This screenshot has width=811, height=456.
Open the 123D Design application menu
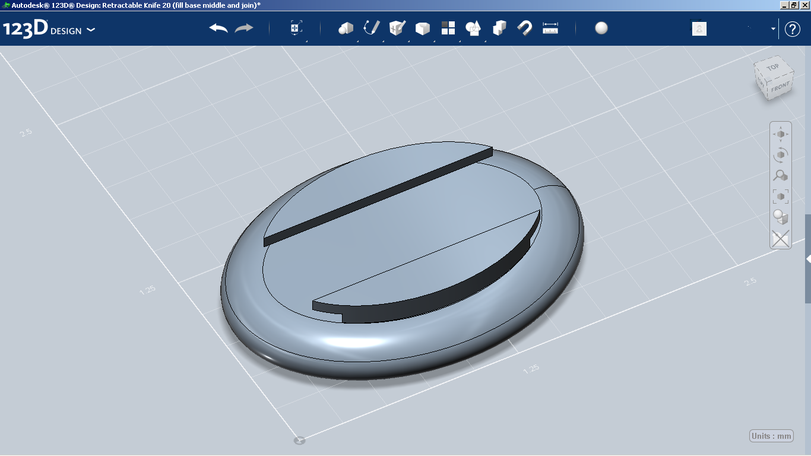click(49, 29)
